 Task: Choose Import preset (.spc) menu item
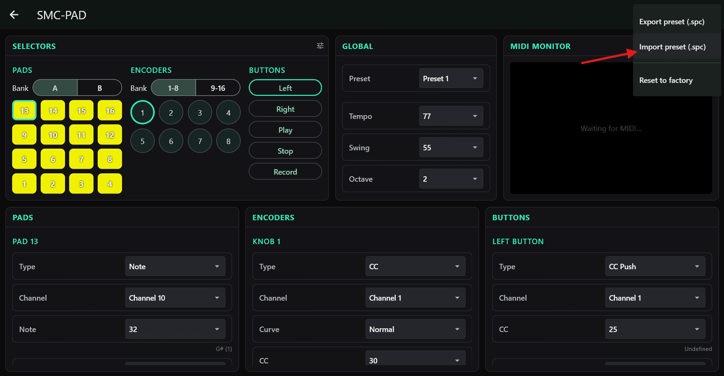click(677, 47)
